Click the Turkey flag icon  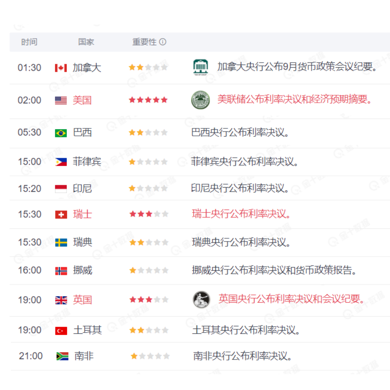click(61, 331)
